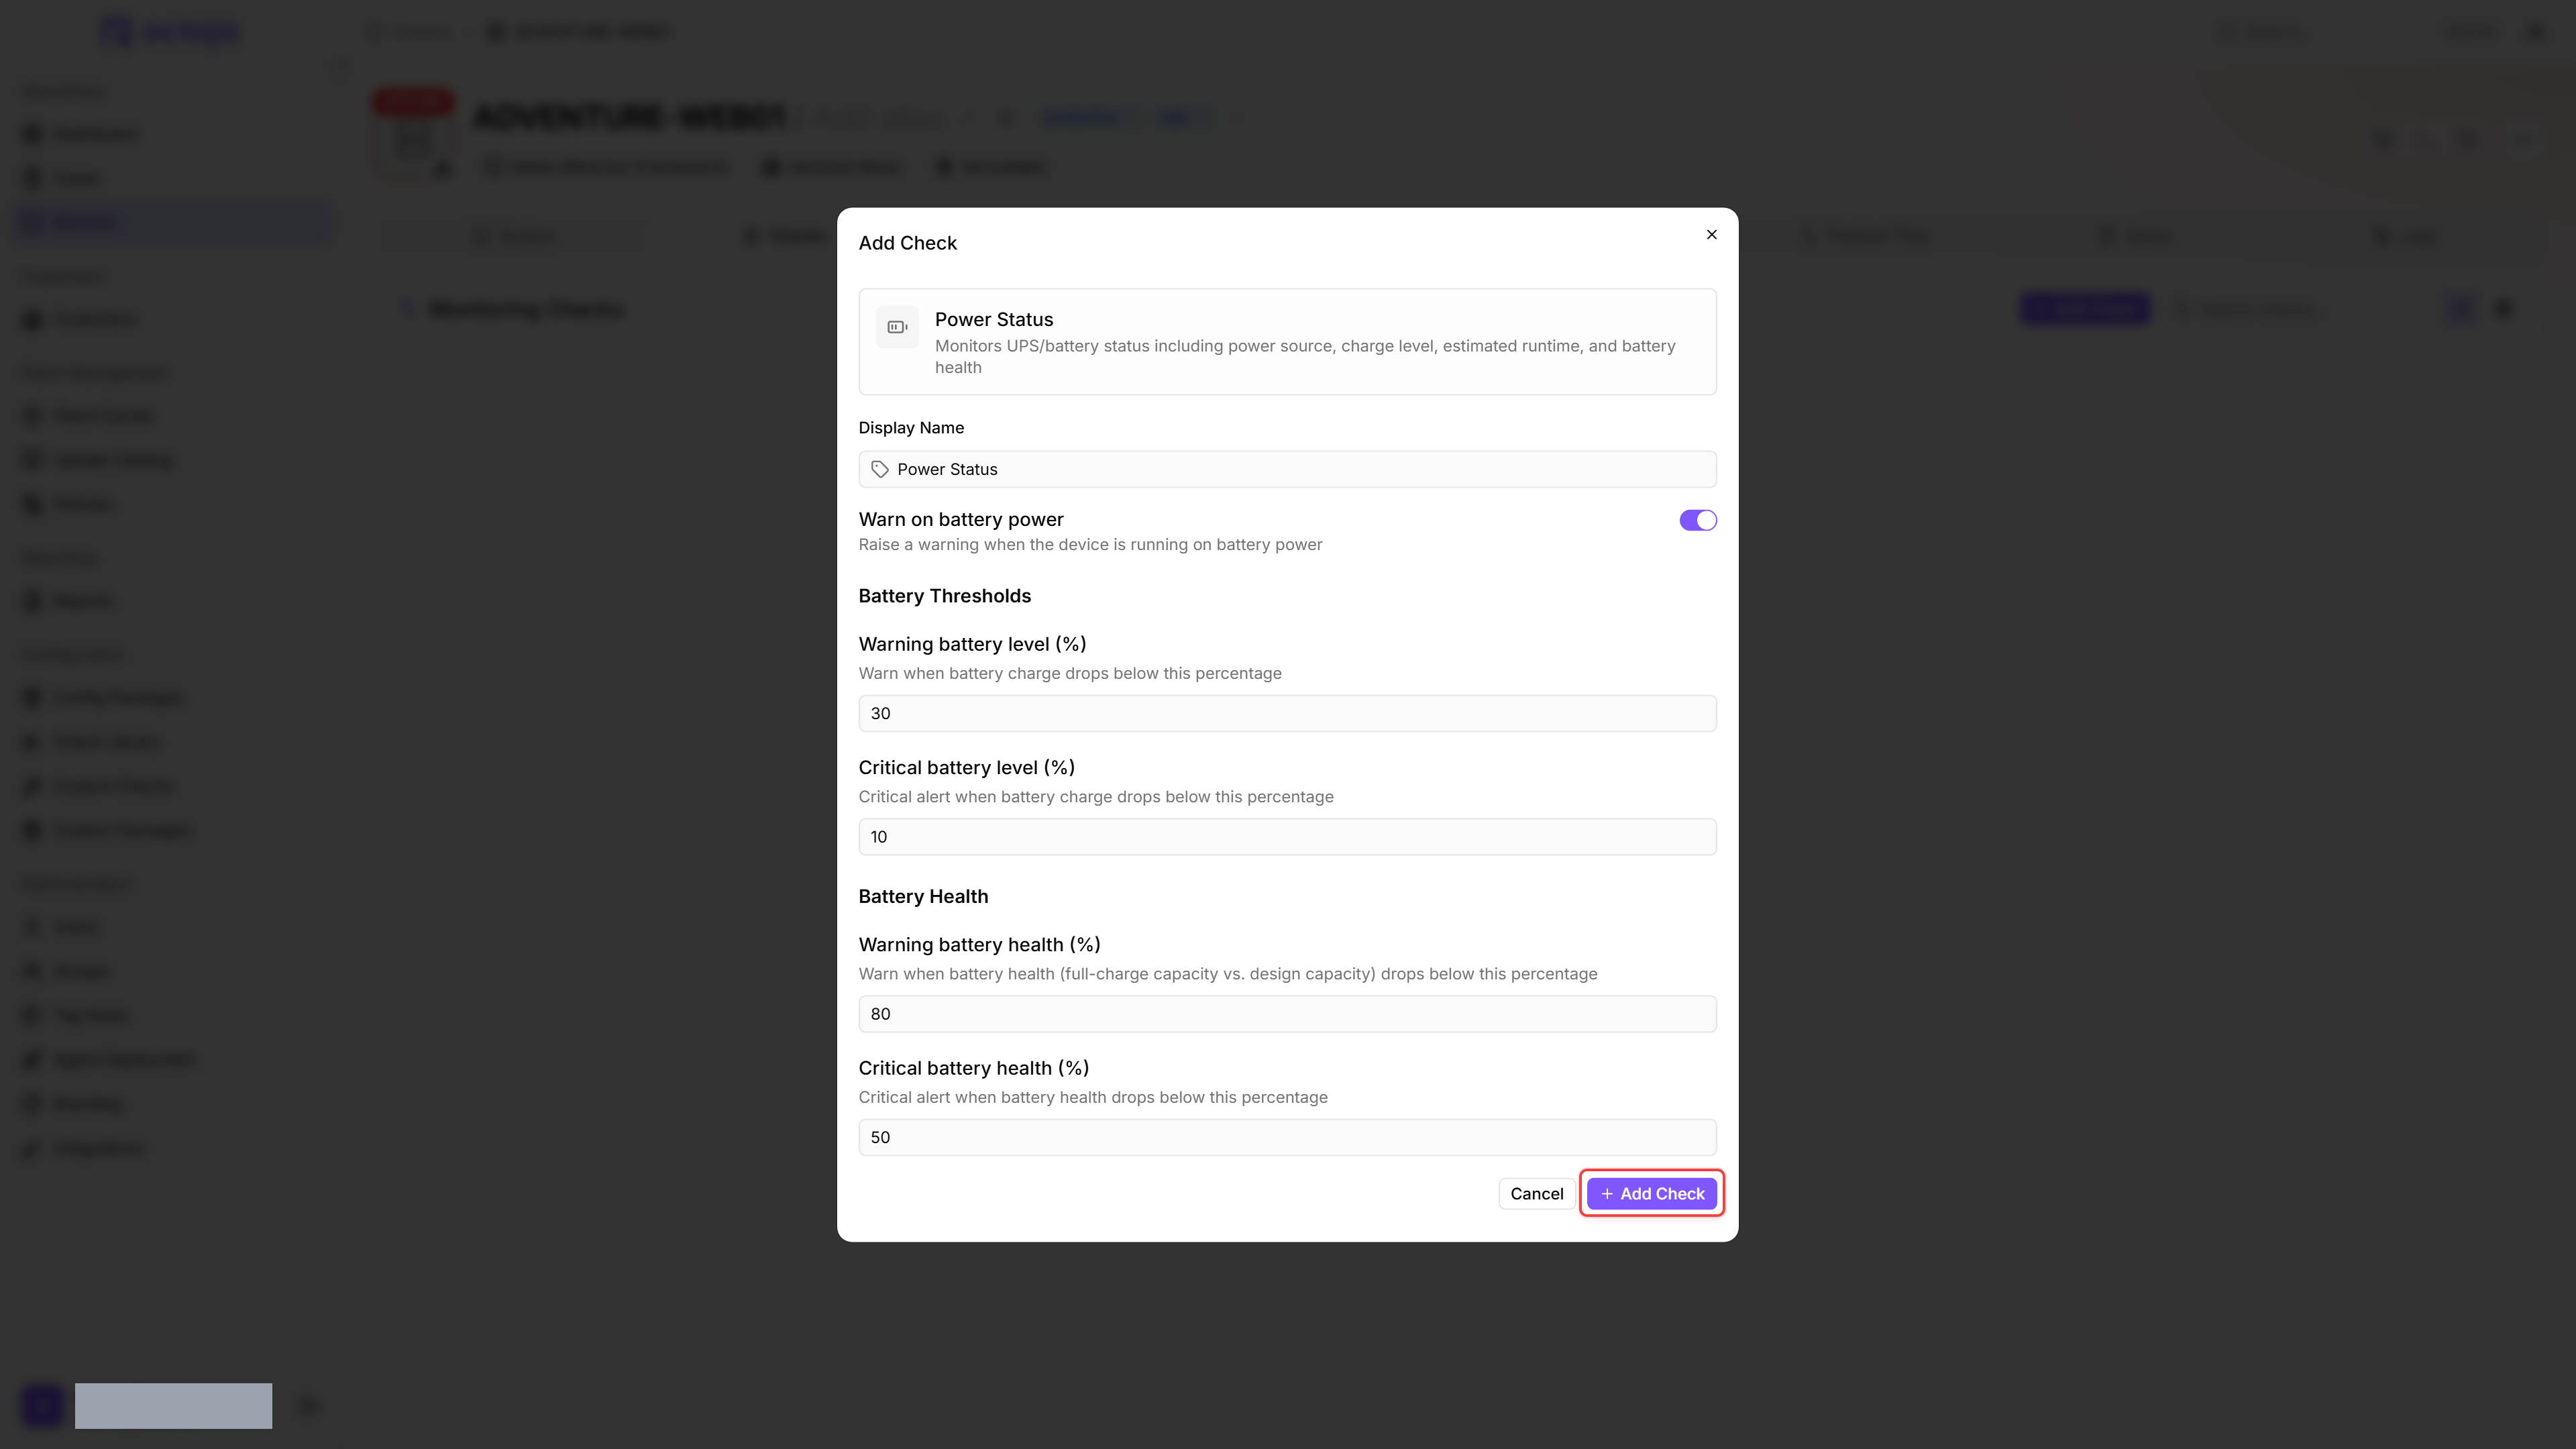Select the Warning battery health field showing 80
This screenshot has width=2576, height=1449.
pyautogui.click(x=1287, y=1013)
